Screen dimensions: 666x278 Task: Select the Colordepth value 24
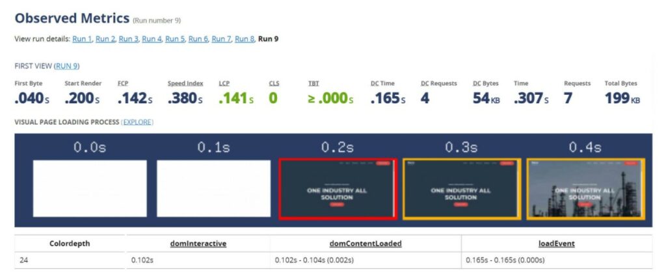coord(23,260)
